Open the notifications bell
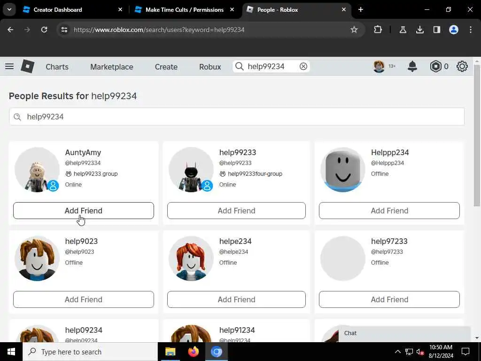 click(x=412, y=66)
